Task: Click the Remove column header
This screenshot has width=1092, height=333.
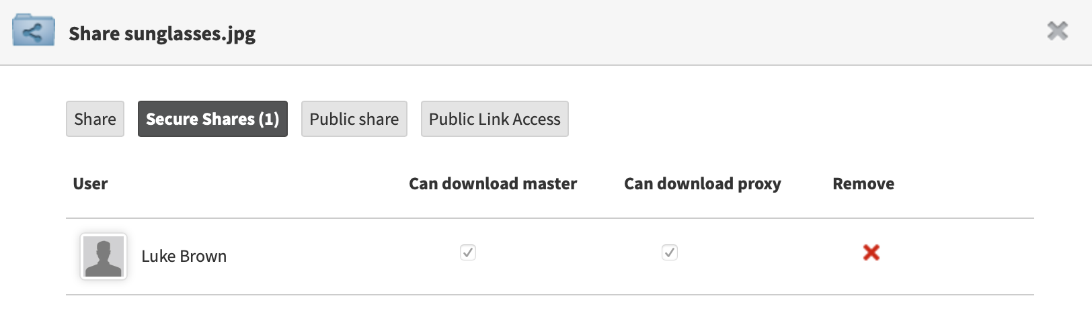Action: tap(863, 184)
